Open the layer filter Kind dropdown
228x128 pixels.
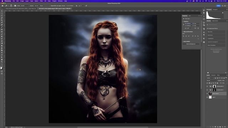210,78
